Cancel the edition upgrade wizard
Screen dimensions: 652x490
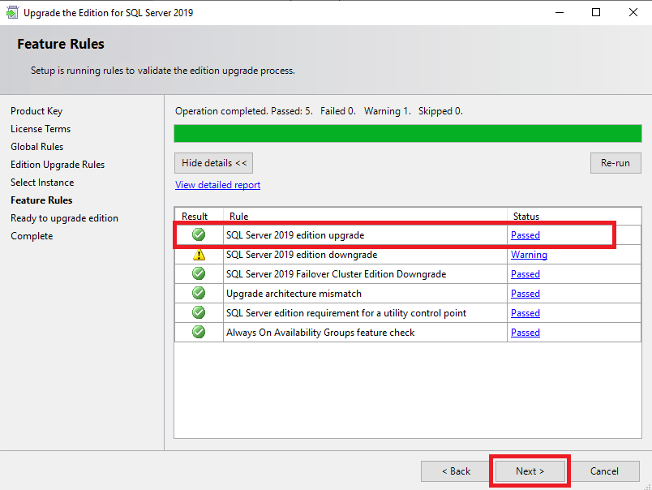(604, 471)
